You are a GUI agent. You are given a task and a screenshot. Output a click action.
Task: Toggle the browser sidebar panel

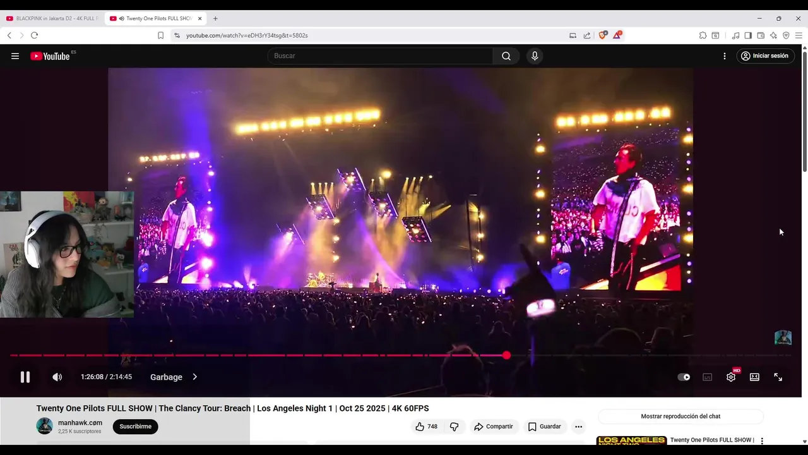[748, 35]
